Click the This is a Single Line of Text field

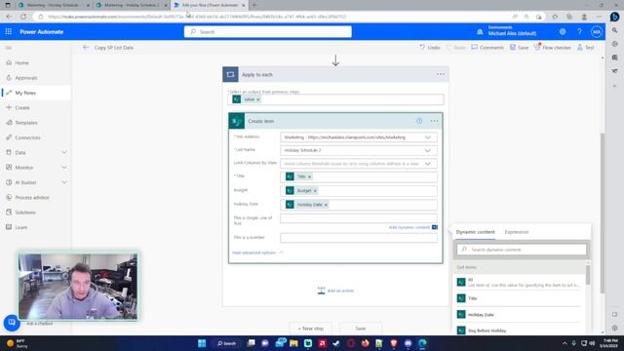tap(359, 218)
